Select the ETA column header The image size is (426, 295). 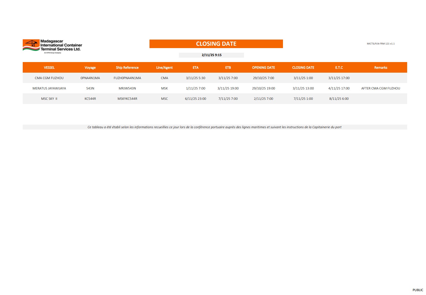(x=195, y=67)
